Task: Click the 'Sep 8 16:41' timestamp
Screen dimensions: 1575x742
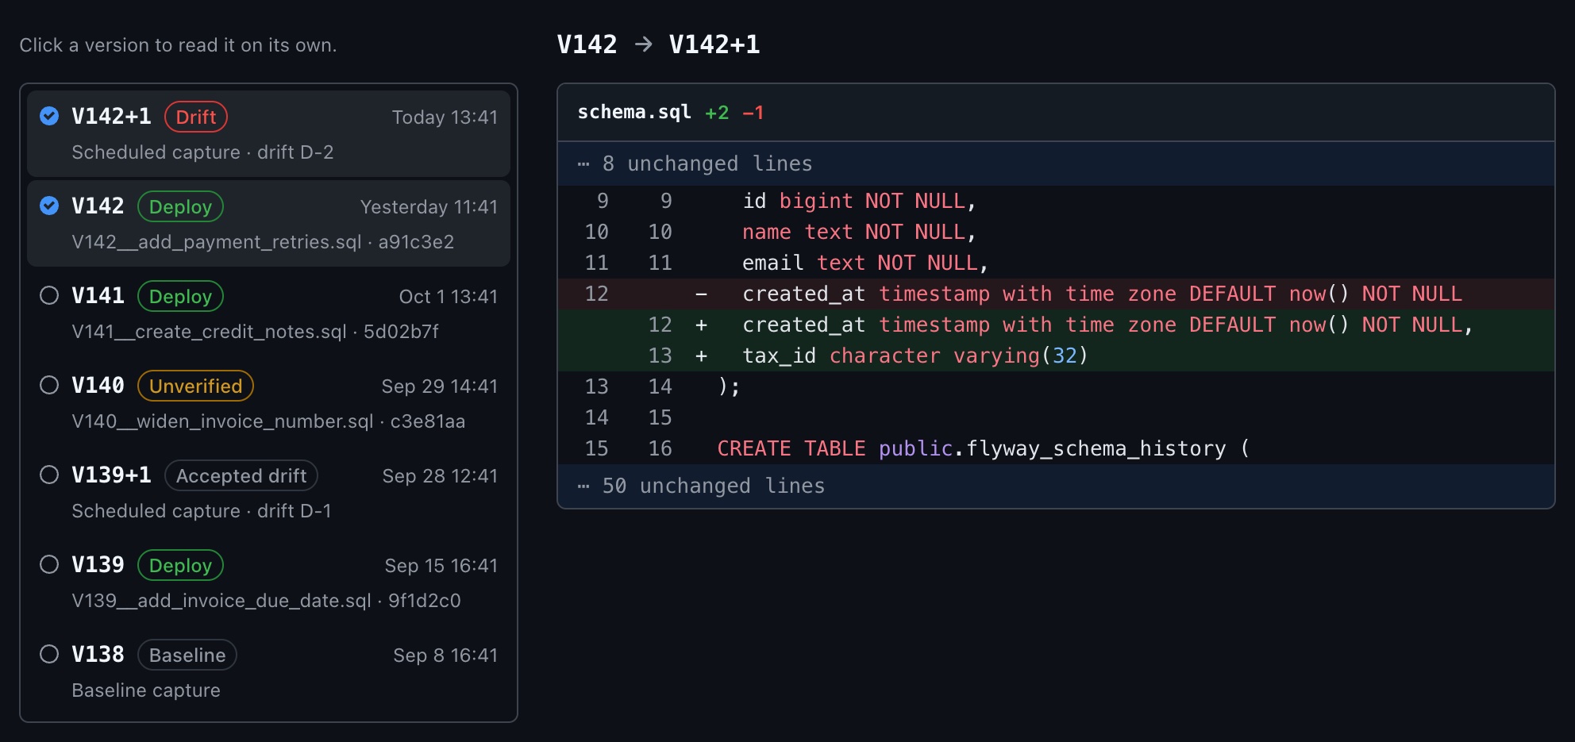Action: click(445, 655)
